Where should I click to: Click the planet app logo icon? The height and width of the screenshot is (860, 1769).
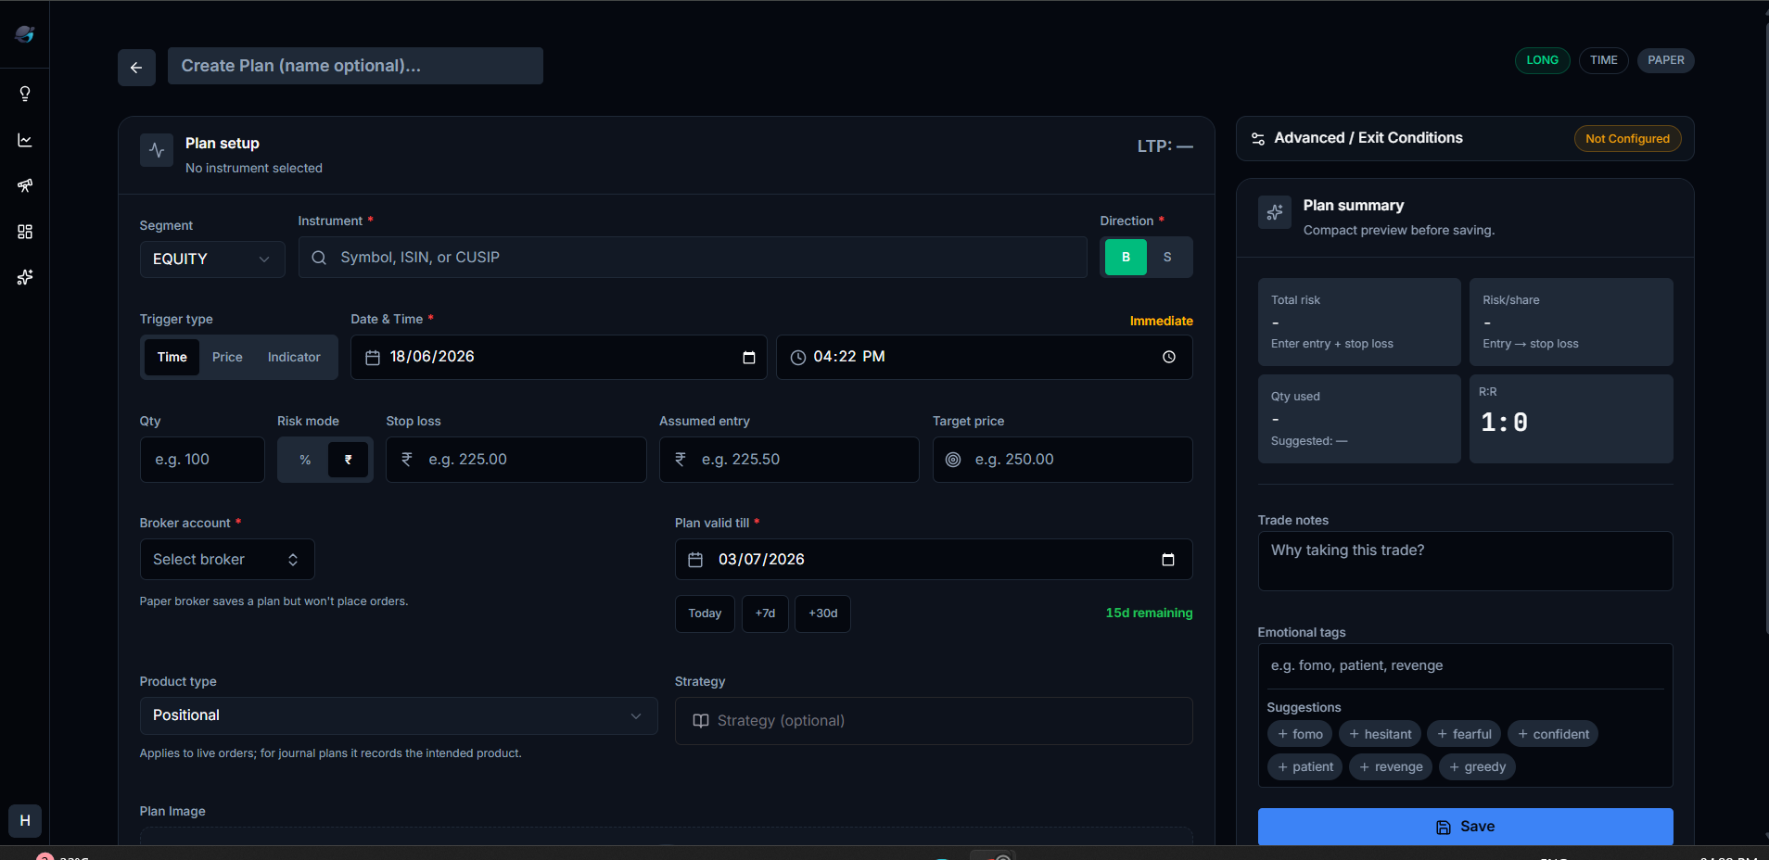click(25, 34)
